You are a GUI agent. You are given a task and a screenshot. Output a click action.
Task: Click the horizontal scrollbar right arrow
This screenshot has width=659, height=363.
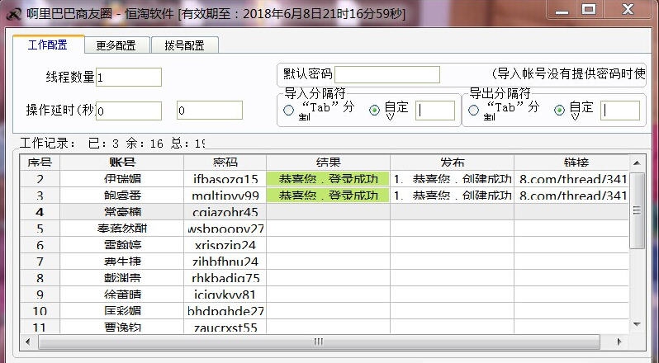click(619, 342)
